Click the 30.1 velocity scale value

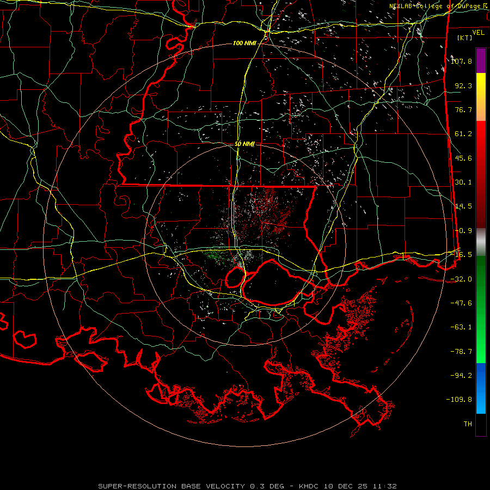463,182
